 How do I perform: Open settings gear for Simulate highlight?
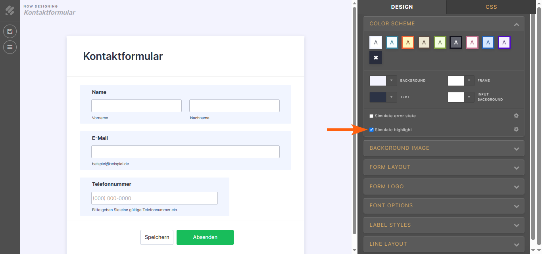tap(516, 129)
